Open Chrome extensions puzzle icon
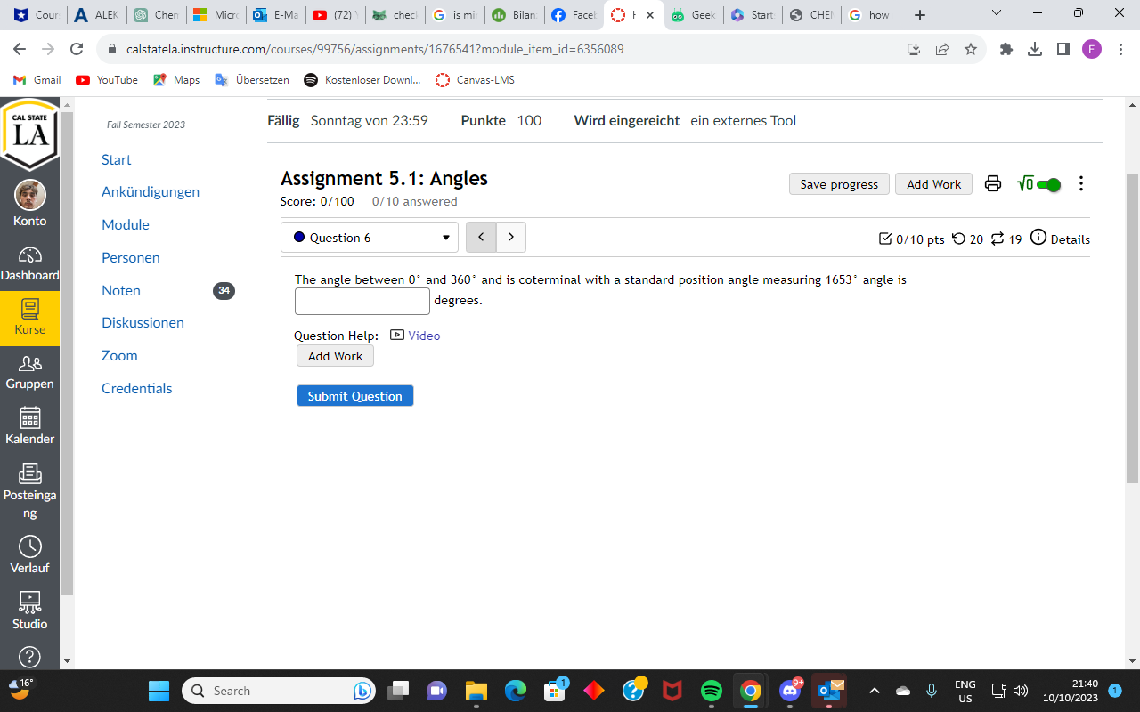The width and height of the screenshot is (1140, 712). pyautogui.click(x=1006, y=49)
